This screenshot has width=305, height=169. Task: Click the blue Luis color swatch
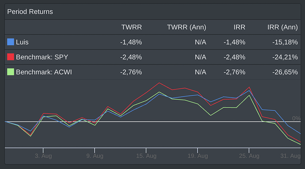(x=11, y=42)
